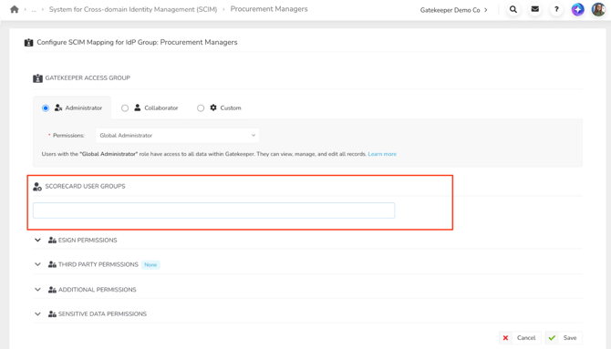Click the Collaborator person icon

click(x=137, y=108)
